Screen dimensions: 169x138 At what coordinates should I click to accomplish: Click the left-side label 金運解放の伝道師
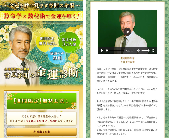[17, 69]
